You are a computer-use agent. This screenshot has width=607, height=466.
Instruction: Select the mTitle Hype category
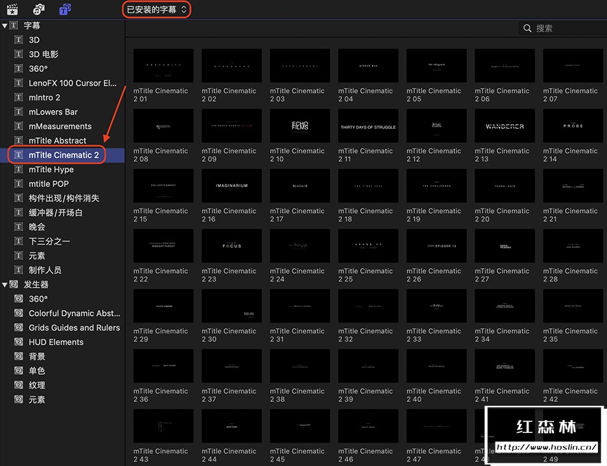51,170
